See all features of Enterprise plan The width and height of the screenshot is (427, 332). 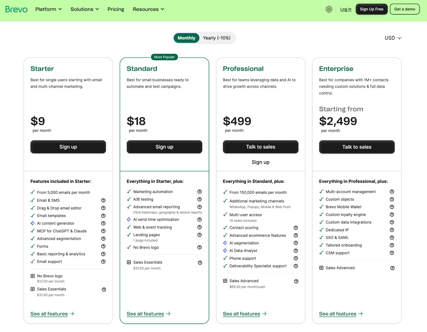point(341,314)
